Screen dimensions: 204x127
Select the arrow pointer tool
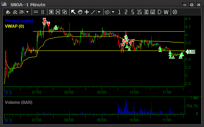click(x=73, y=12)
